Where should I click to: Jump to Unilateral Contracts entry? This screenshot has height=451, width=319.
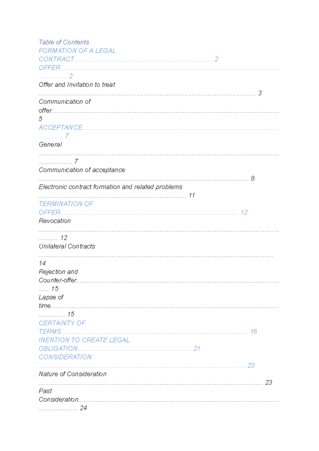click(67, 246)
